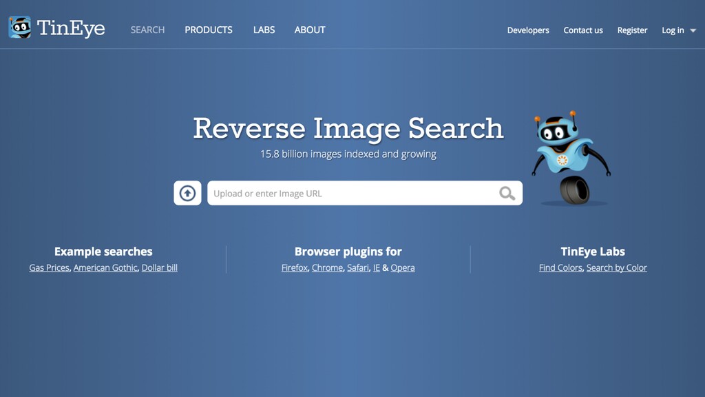
Task: Open the SEARCH nav item
Action: point(147,30)
